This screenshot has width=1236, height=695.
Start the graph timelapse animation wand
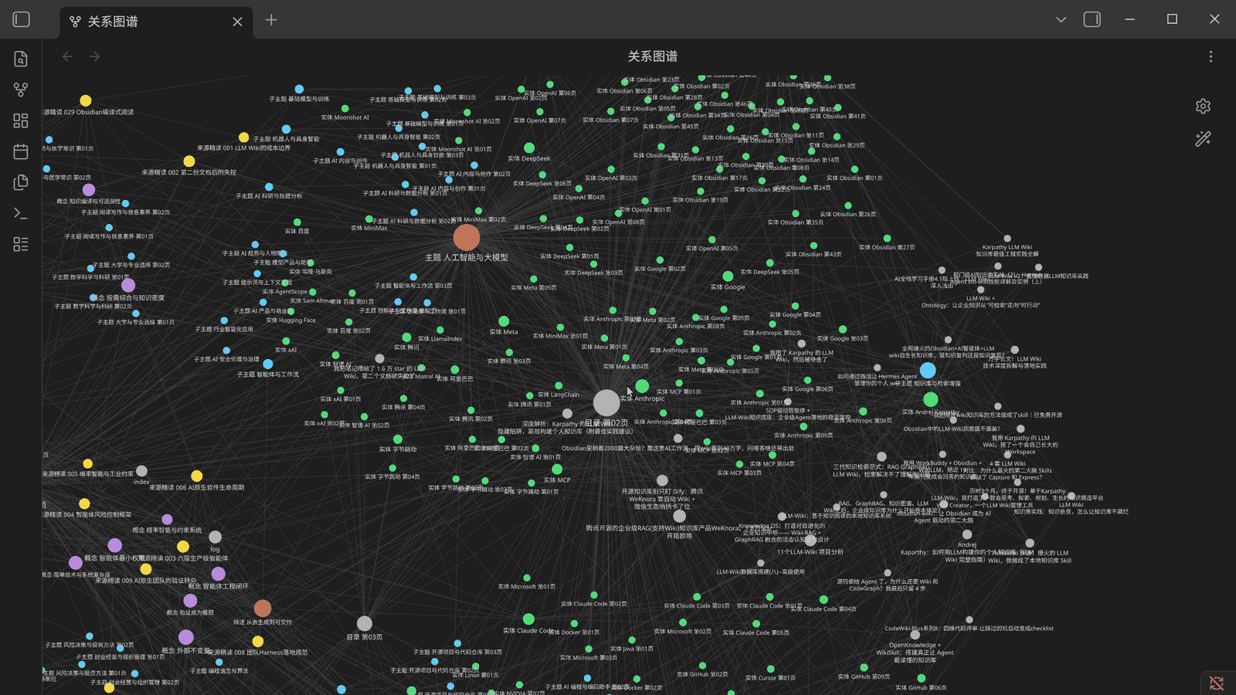click(x=1203, y=139)
